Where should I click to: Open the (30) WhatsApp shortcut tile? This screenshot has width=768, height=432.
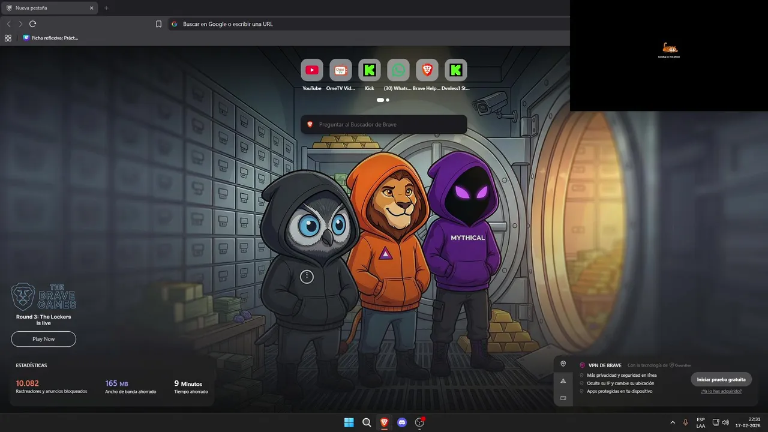398,70
